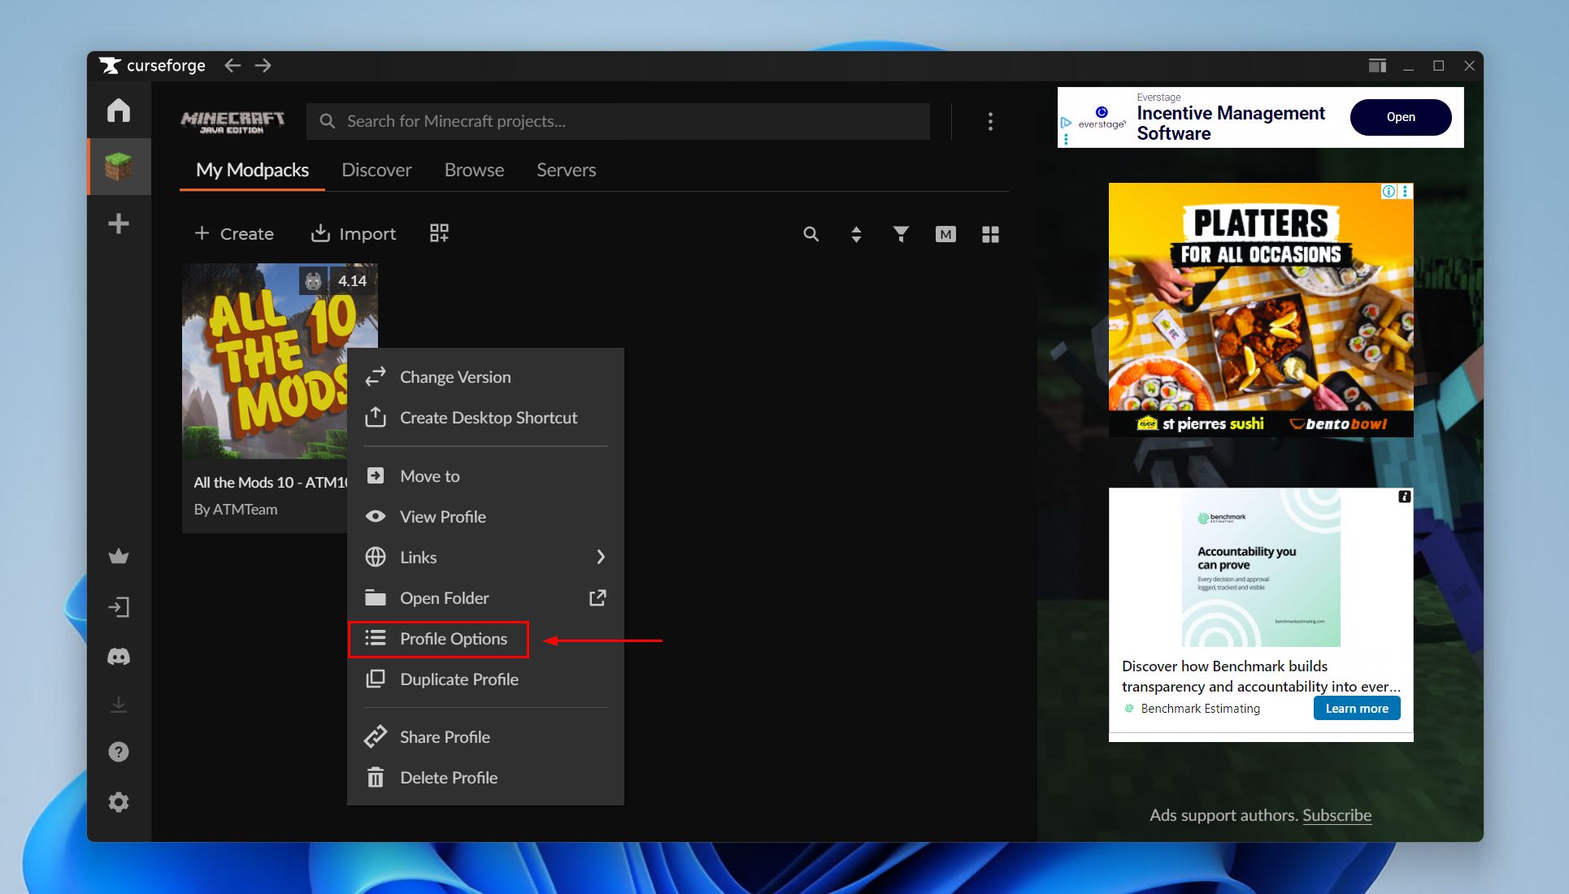This screenshot has height=894, width=1569.
Task: Open the three-dot more options menu
Action: (x=990, y=121)
